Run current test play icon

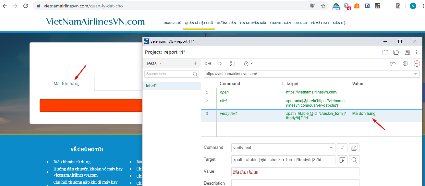(x=220, y=63)
